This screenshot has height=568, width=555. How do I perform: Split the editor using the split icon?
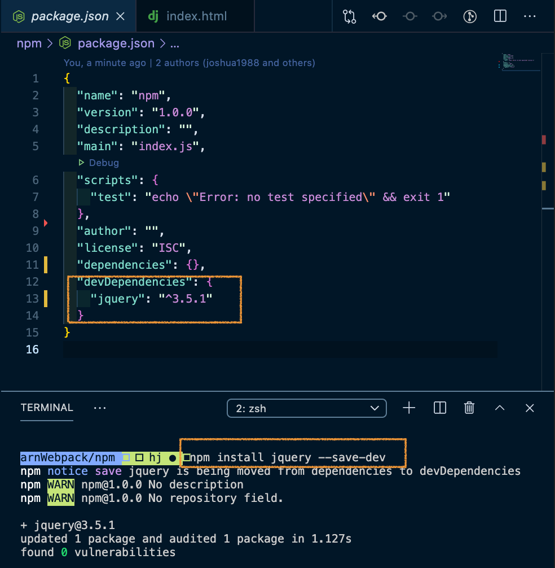500,16
